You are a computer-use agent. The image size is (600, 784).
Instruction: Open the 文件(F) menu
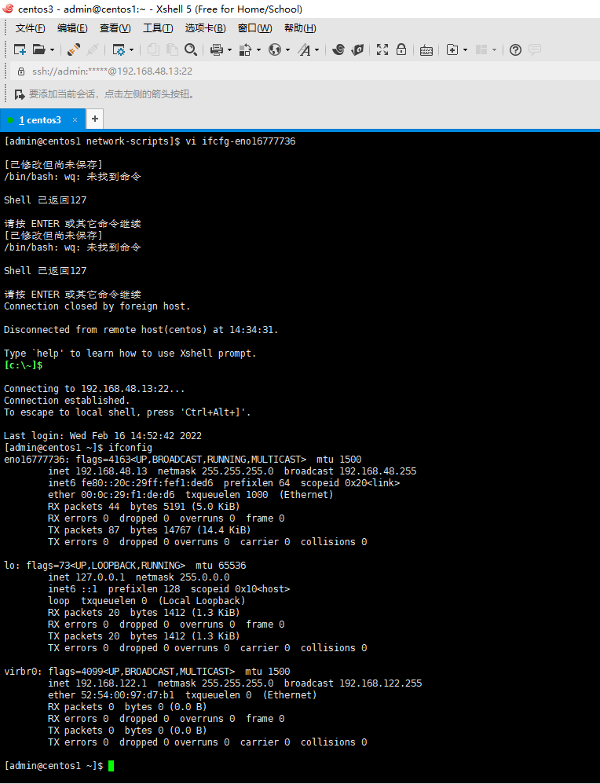pyautogui.click(x=30, y=28)
